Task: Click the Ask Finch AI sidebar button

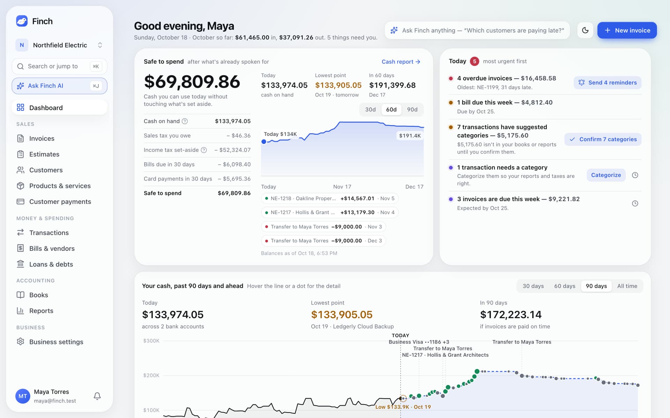Action: coord(59,86)
